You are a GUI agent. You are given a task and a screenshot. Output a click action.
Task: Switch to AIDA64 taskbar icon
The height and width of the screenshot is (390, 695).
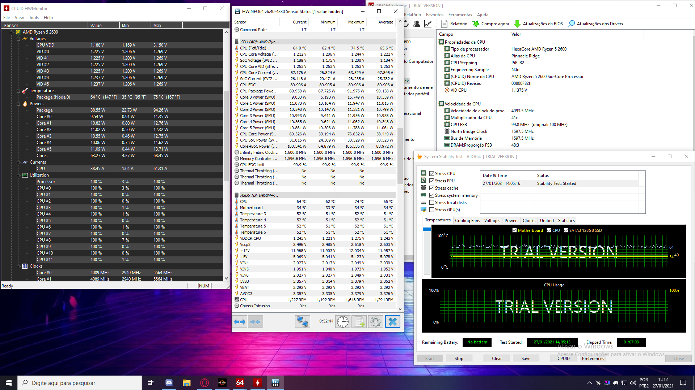[x=240, y=383]
